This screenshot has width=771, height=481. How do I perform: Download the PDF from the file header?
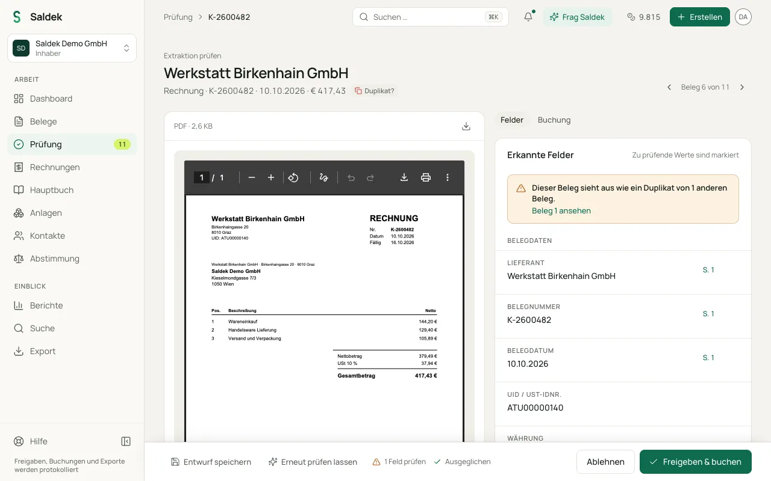tap(466, 126)
